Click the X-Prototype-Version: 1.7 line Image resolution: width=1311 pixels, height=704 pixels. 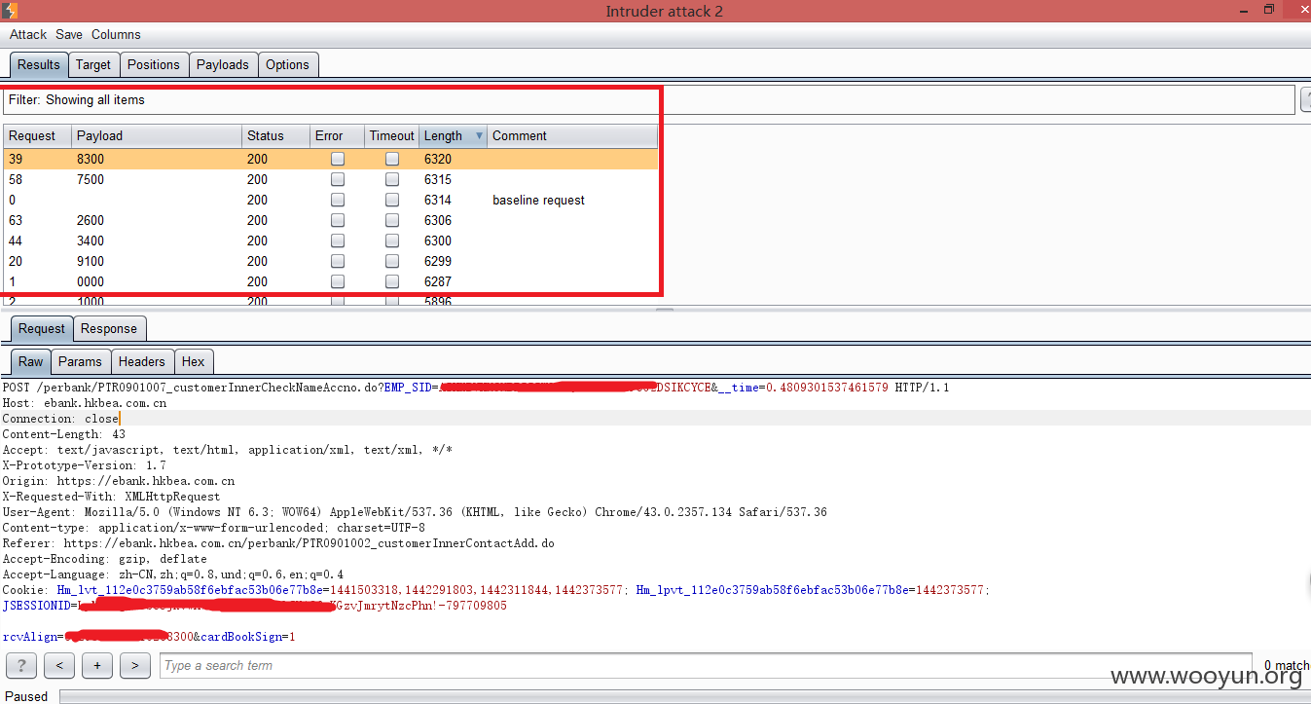tap(85, 465)
